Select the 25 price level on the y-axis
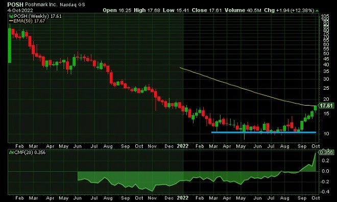Viewport: 337px width, 202px height. pyautogui.click(x=326, y=88)
